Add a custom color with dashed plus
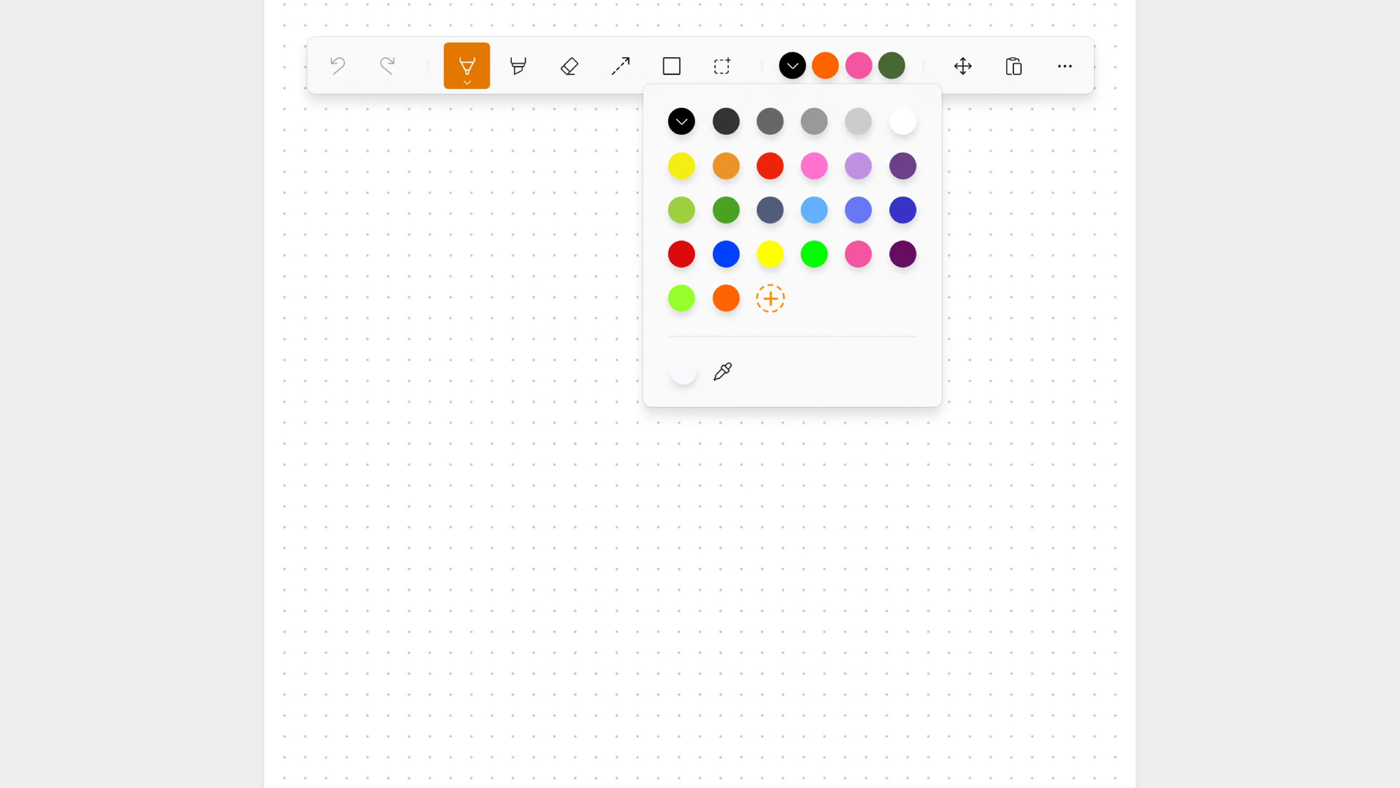 770,299
